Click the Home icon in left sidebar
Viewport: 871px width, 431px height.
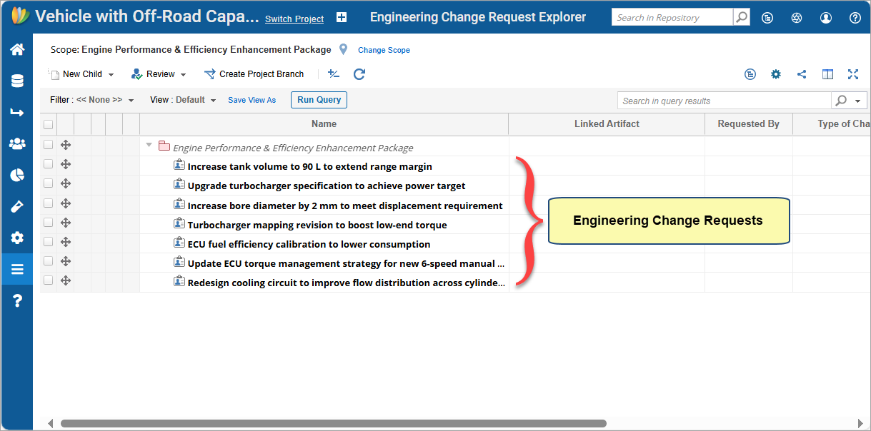[x=17, y=49]
